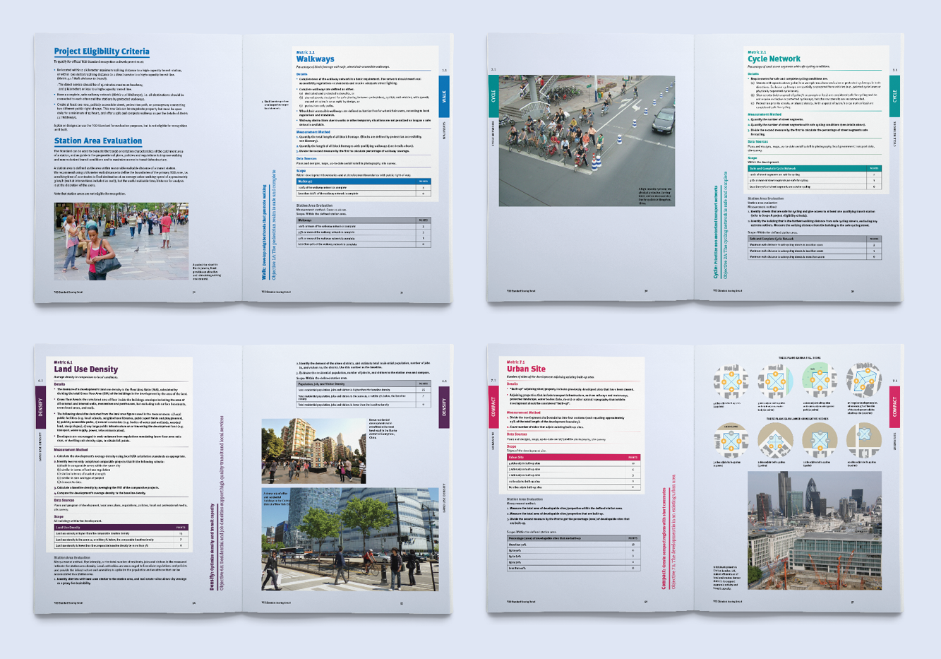Click the pink "Urban Site" points table header
The image size is (941, 659).
[575, 457]
